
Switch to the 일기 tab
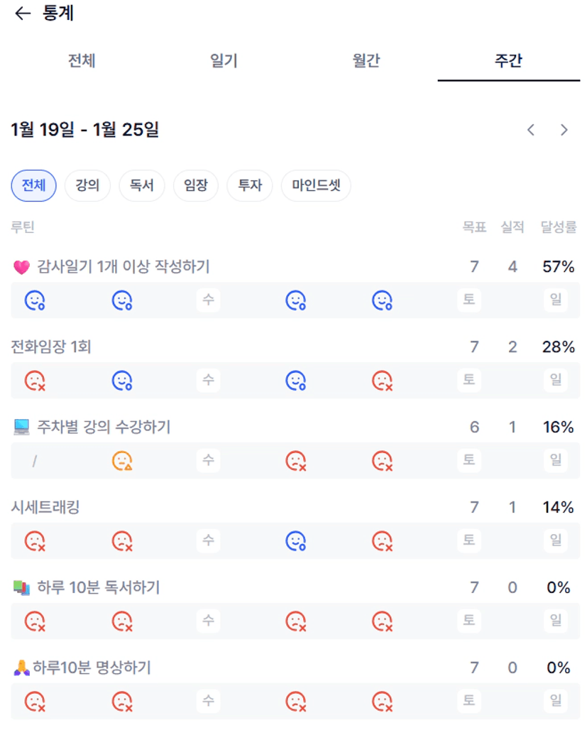224,61
